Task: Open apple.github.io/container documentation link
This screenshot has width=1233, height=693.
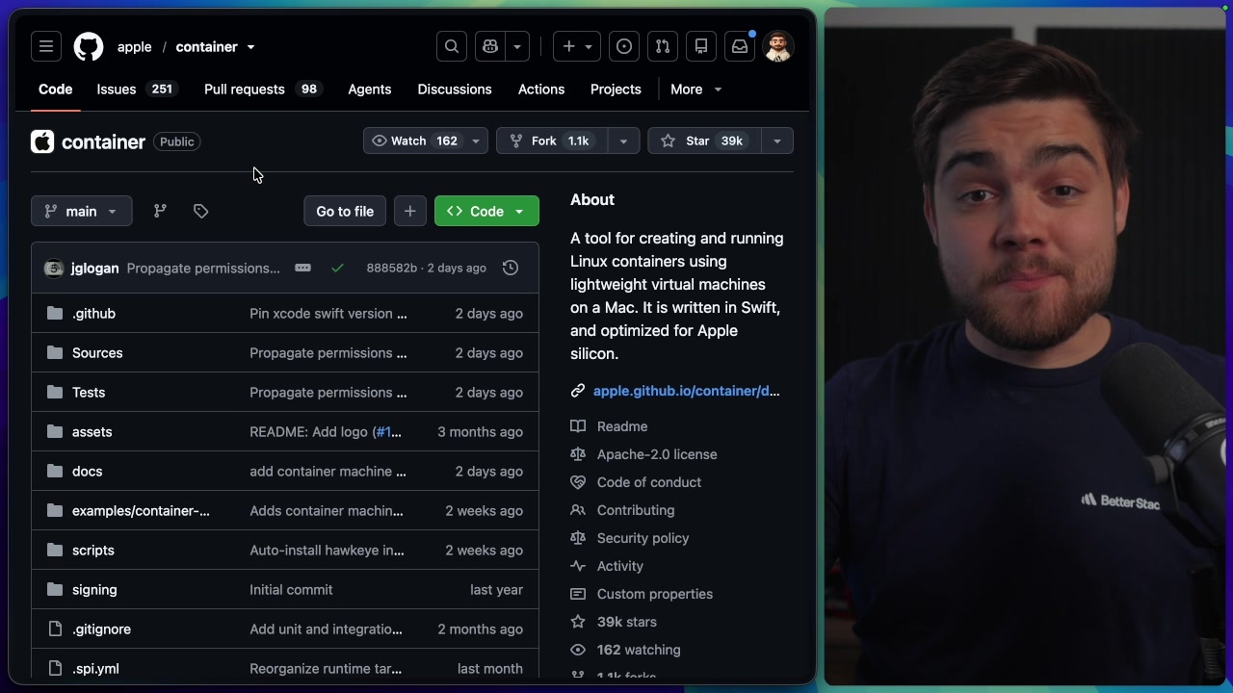Action: point(687,391)
